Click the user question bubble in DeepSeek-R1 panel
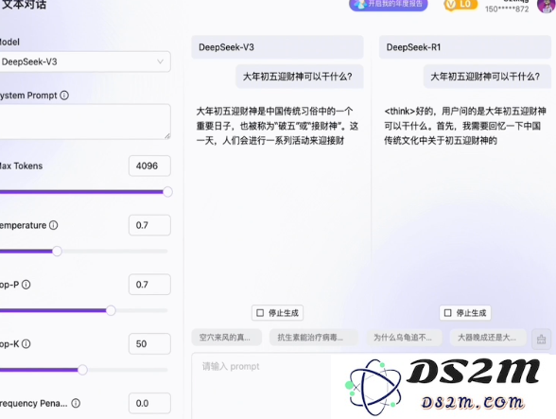 coord(487,77)
